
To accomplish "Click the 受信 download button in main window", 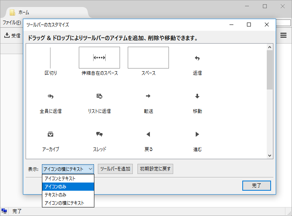I will (12, 35).
